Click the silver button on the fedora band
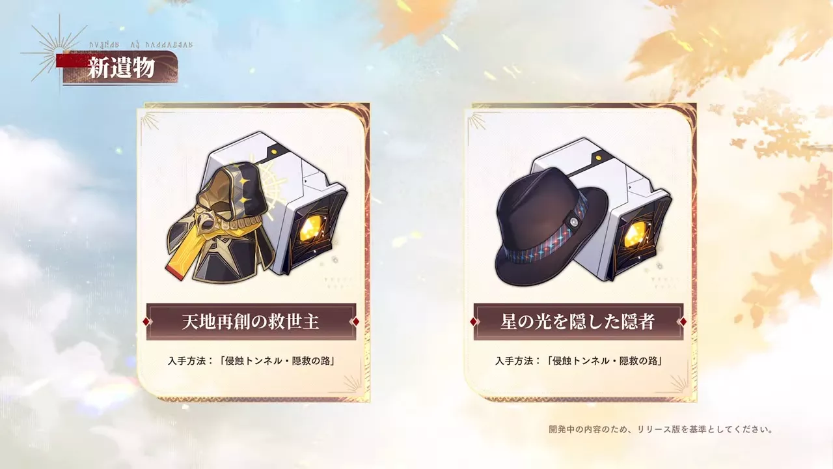Viewport: 833px width, 469px height. coord(572,221)
